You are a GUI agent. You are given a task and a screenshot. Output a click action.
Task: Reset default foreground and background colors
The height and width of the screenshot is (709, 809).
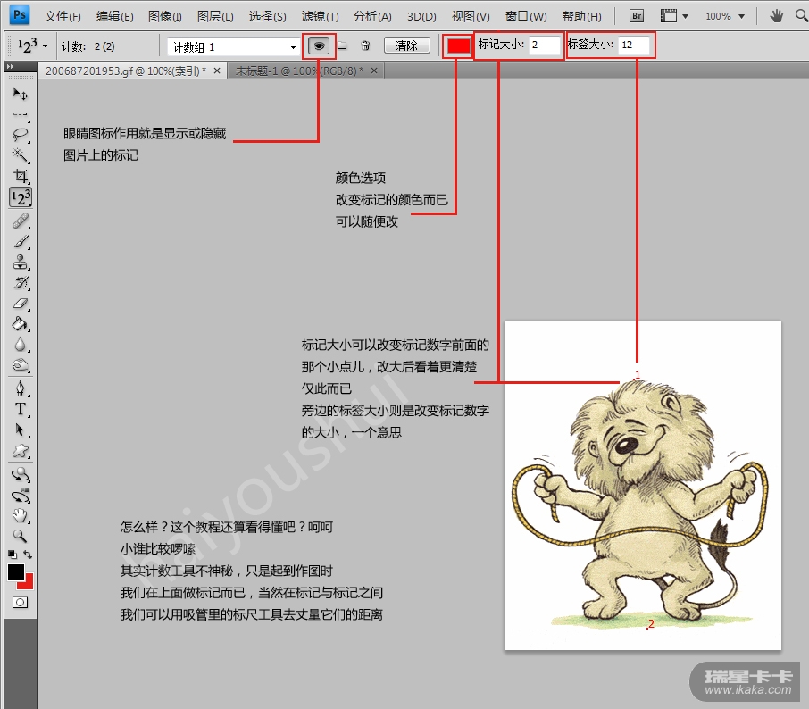click(13, 555)
